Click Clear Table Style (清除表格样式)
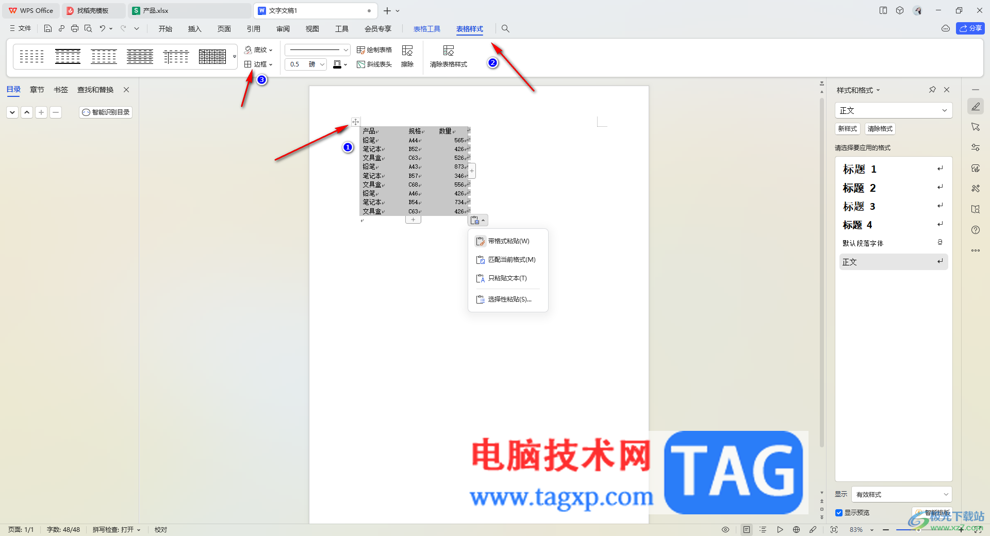 (449, 57)
